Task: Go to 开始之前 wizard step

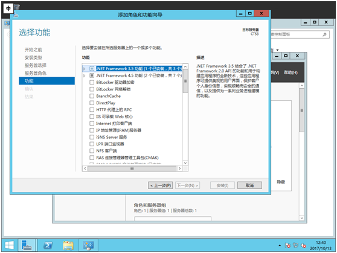Action: (x=33, y=50)
